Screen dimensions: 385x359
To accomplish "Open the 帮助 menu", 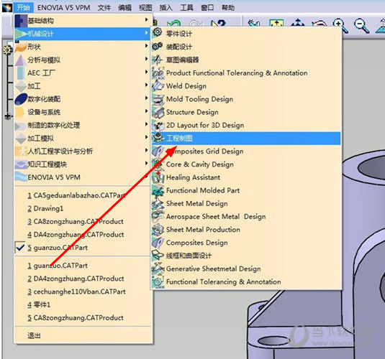I will tap(228, 8).
